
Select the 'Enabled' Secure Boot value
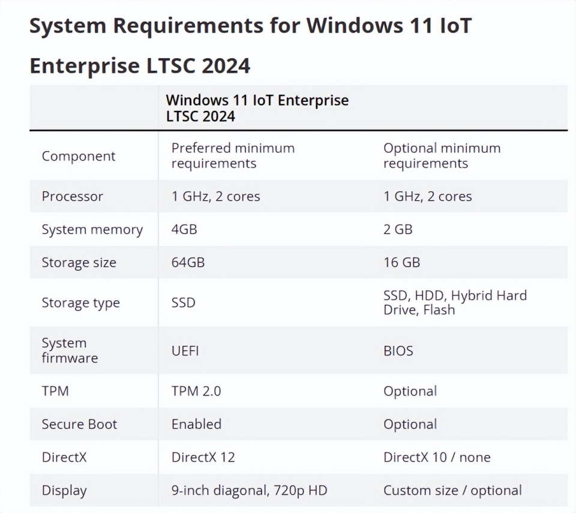coord(196,424)
